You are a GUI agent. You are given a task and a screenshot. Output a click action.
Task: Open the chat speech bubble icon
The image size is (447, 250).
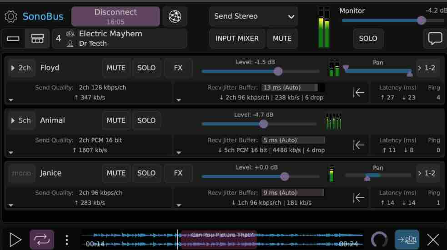point(435,39)
